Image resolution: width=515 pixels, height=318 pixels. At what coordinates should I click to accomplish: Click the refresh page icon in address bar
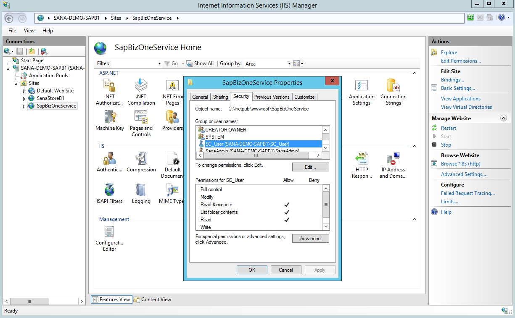pos(470,18)
